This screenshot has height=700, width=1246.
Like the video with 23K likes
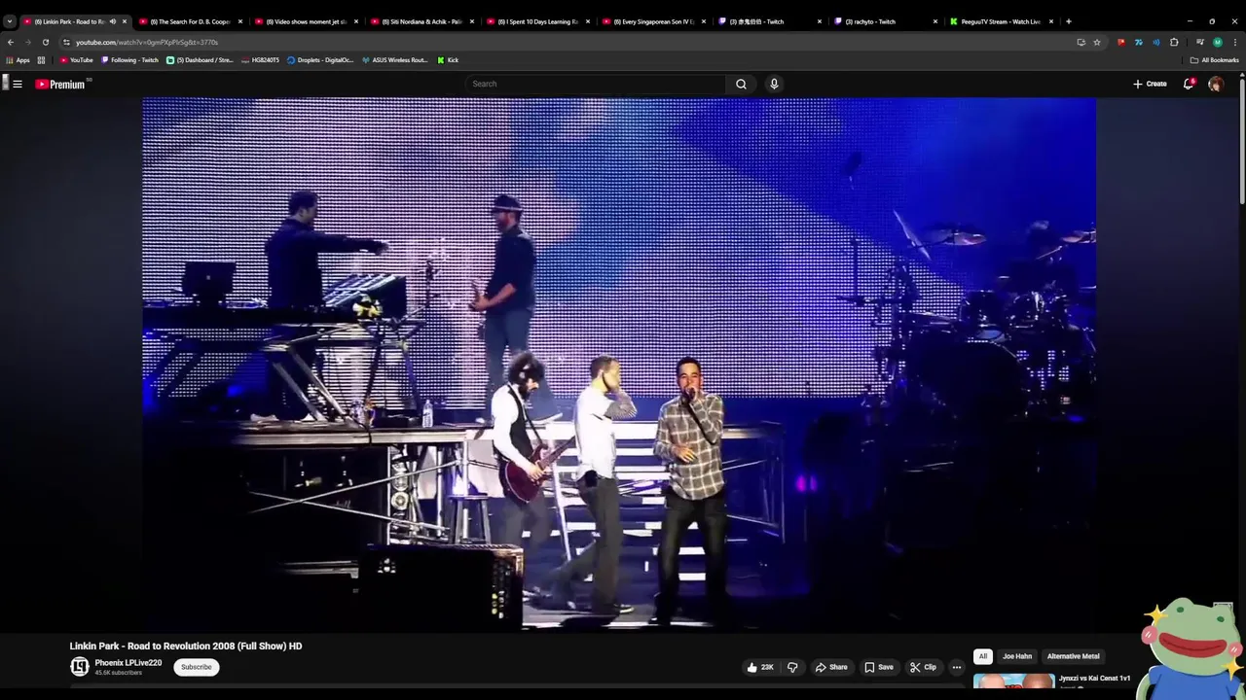pyautogui.click(x=760, y=667)
